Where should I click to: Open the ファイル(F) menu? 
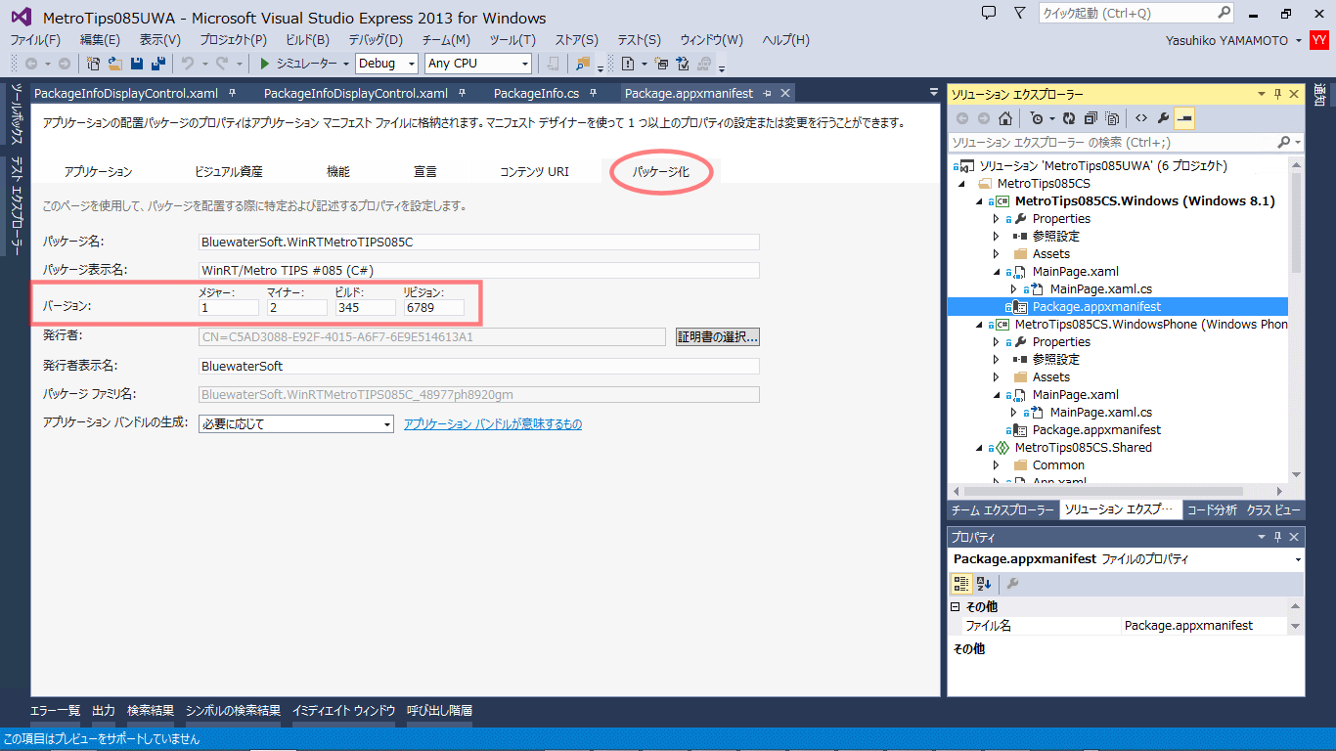pyautogui.click(x=35, y=40)
